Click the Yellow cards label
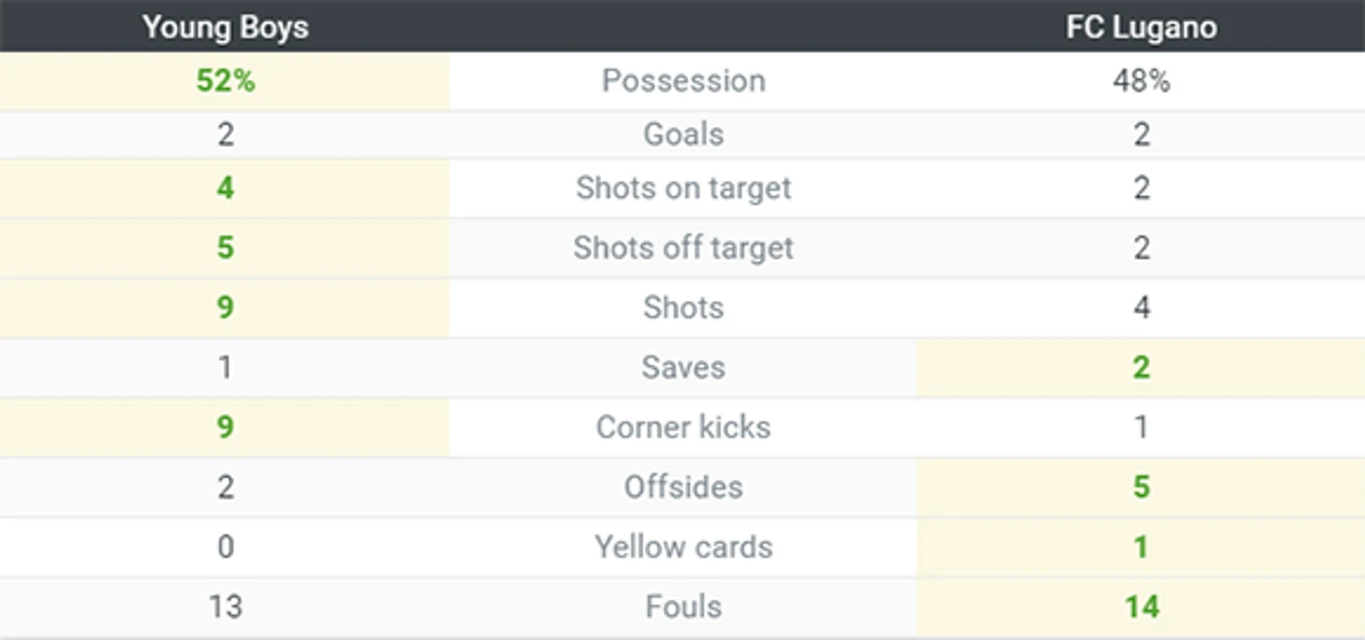 683,547
